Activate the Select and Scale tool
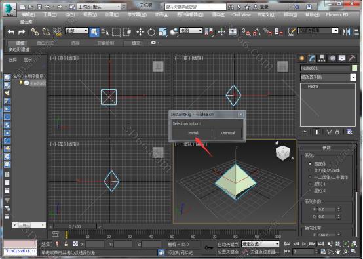 [162, 32]
